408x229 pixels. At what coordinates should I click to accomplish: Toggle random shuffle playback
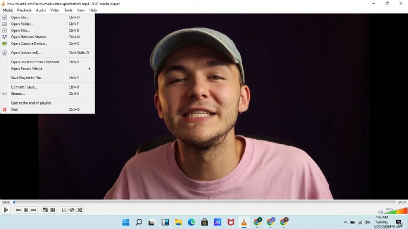(x=80, y=210)
